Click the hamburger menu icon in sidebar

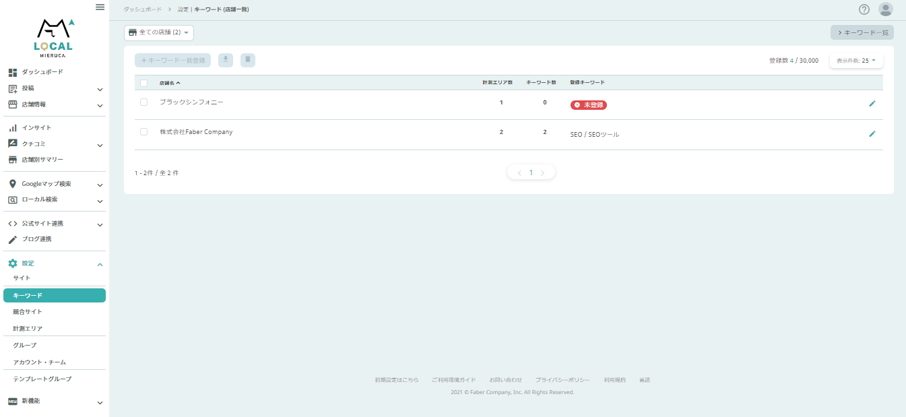[x=100, y=7]
